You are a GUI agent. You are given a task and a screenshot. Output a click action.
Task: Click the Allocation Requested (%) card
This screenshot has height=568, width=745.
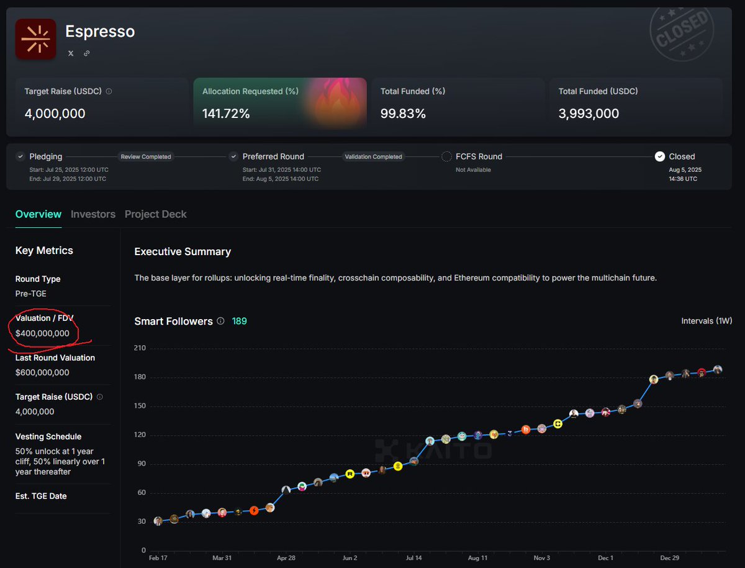click(x=280, y=103)
